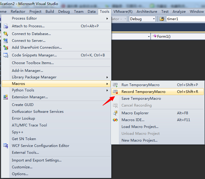Select Customize... entry

(x=56, y=167)
